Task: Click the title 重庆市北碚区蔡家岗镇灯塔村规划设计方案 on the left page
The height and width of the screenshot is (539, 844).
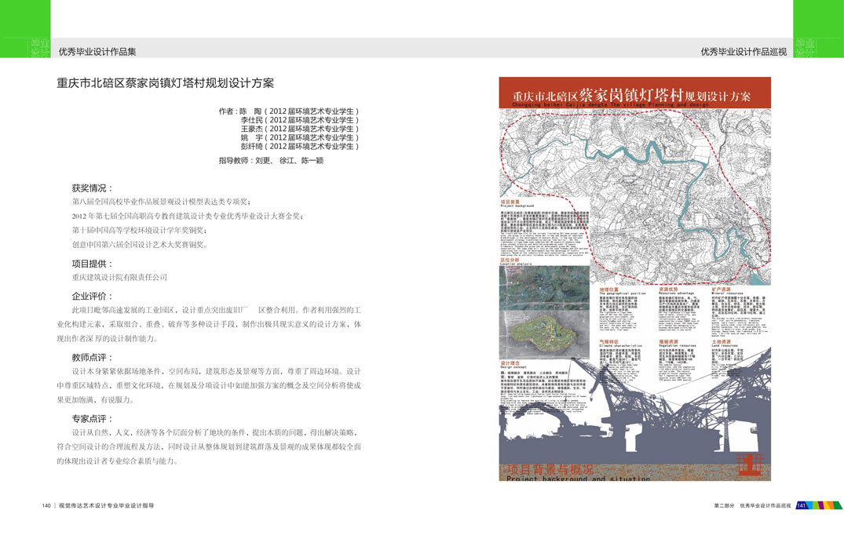Action: (x=165, y=83)
